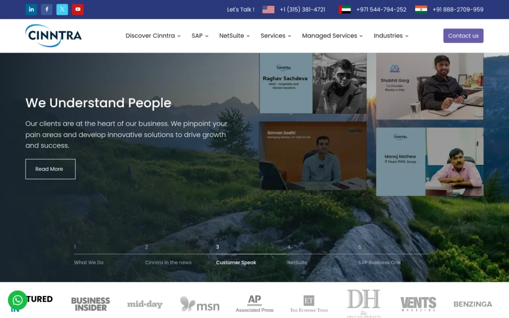Open the YouTube channel icon
This screenshot has height=318, width=509.
pos(78,9)
